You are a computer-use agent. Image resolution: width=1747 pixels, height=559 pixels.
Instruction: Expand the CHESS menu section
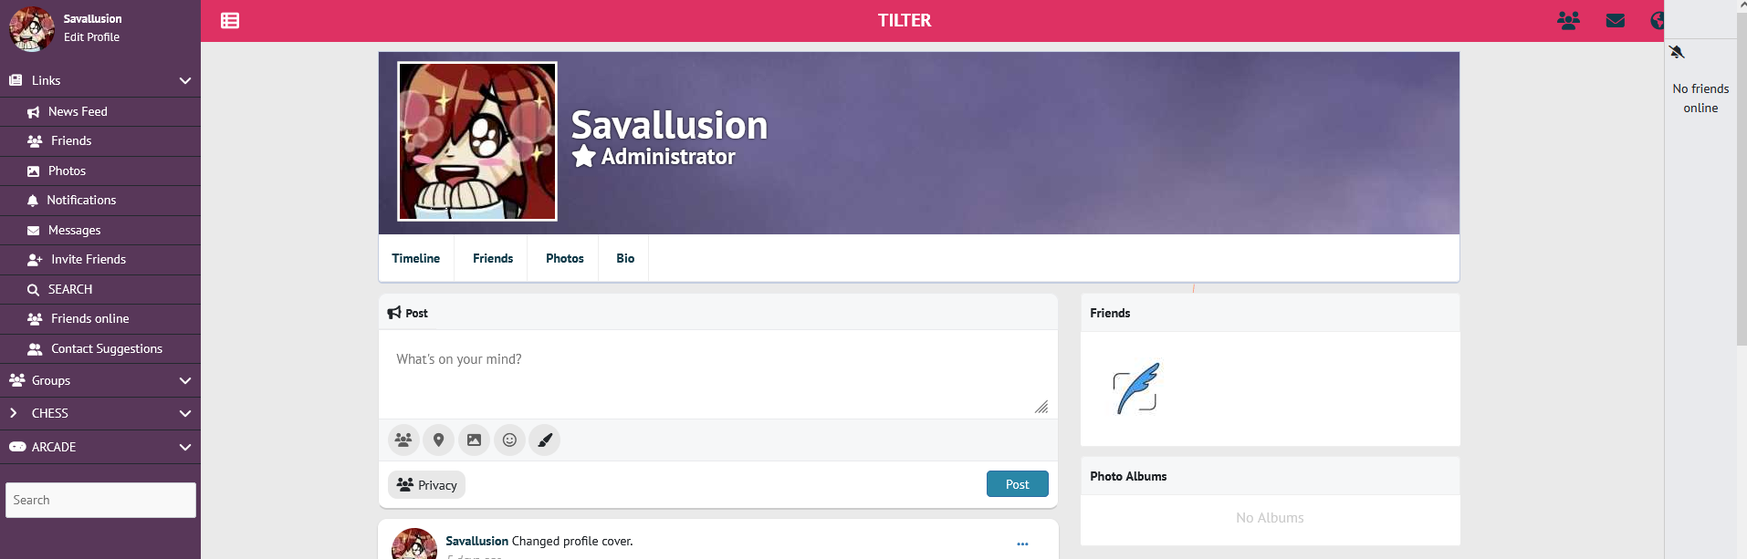pyautogui.click(x=185, y=414)
